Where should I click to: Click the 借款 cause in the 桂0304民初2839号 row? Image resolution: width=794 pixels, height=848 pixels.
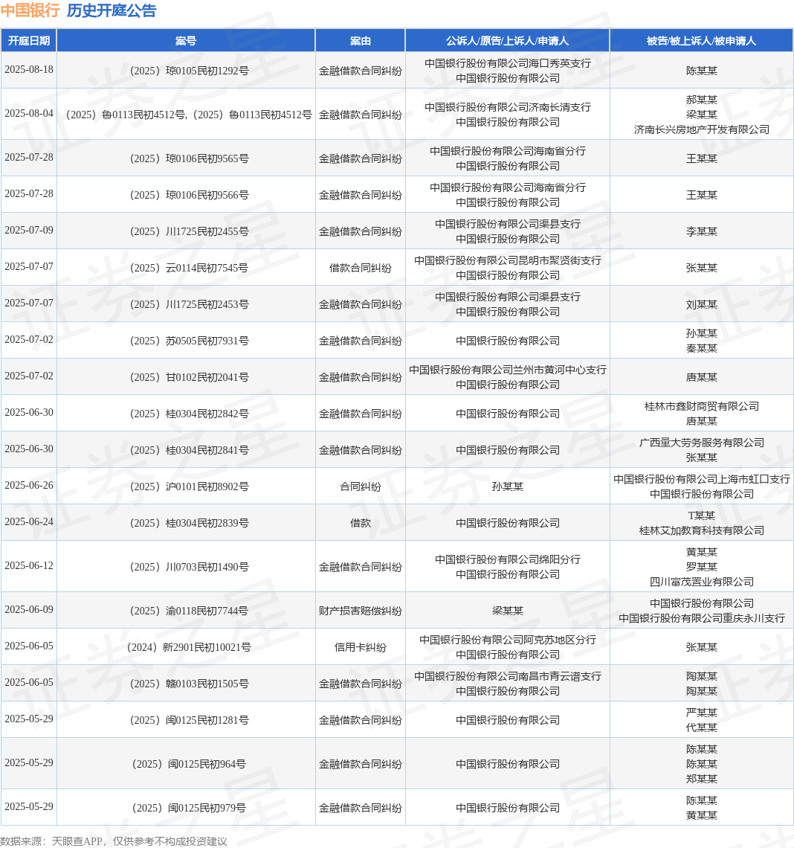361,523
